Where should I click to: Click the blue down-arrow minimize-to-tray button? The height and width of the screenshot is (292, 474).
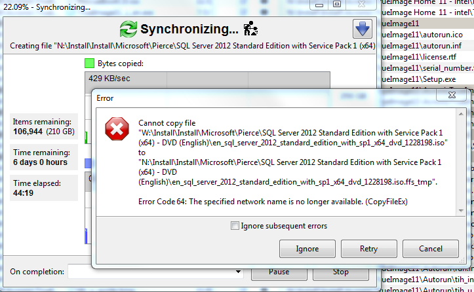(x=362, y=29)
